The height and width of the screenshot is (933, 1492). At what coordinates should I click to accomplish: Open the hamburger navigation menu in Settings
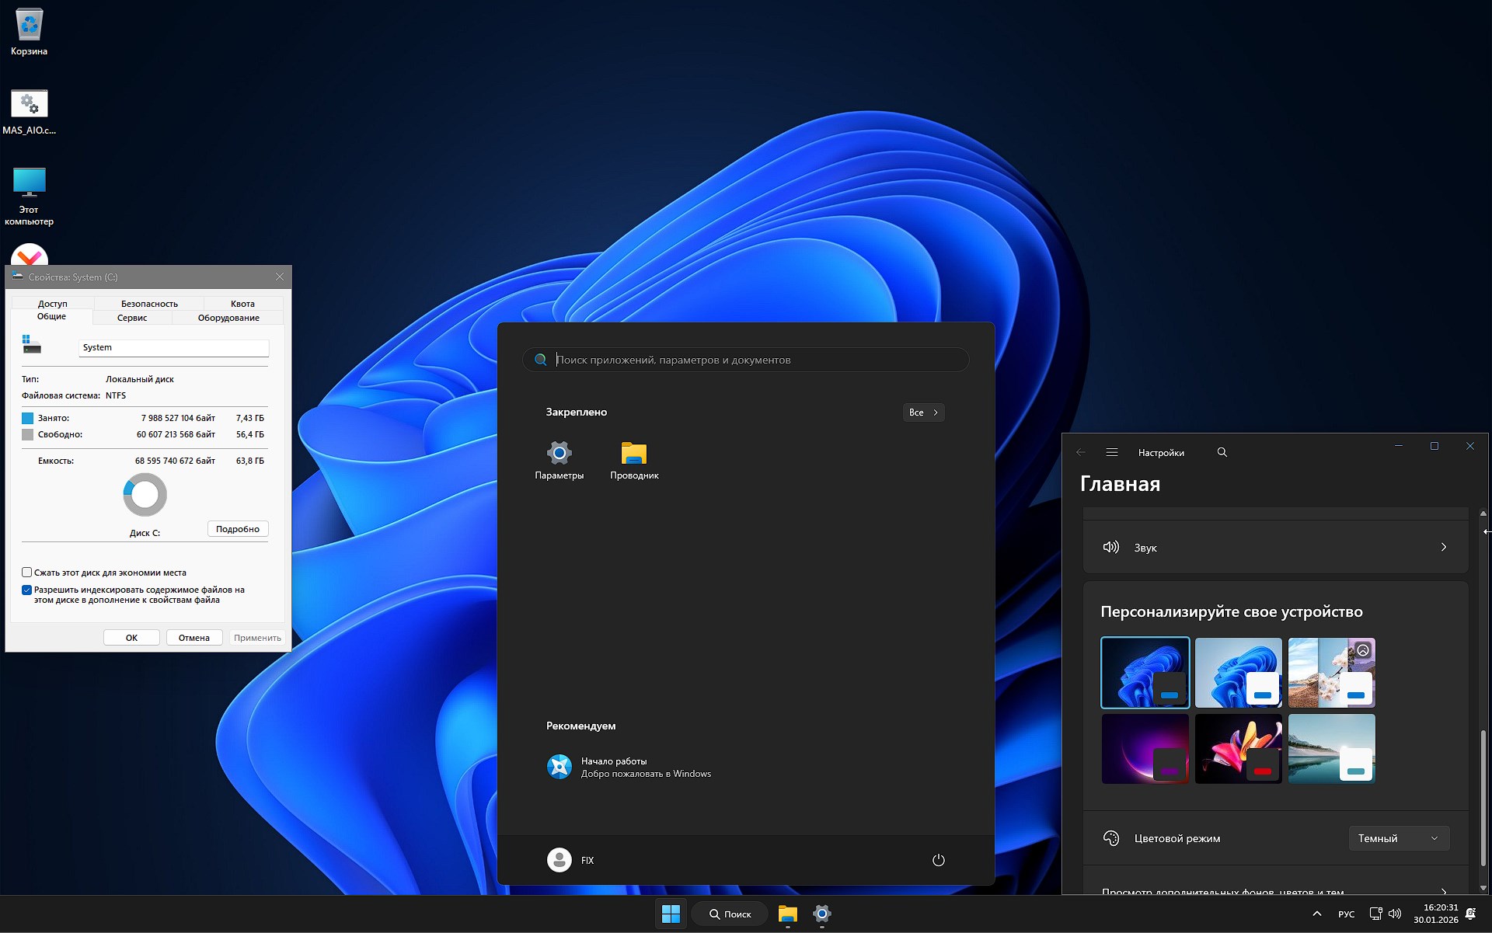[1112, 452]
